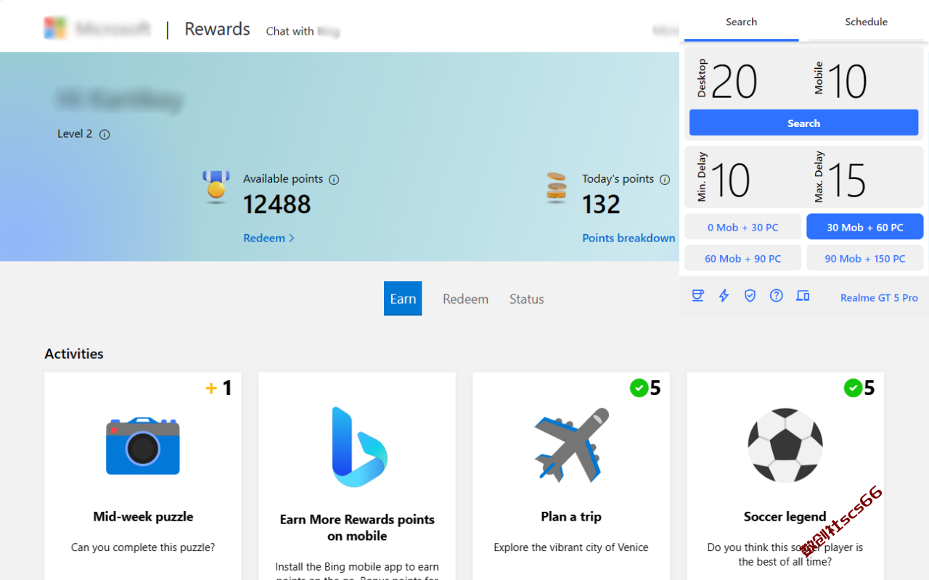The width and height of the screenshot is (929, 580).
Task: Open the Points breakdown link
Action: point(629,238)
